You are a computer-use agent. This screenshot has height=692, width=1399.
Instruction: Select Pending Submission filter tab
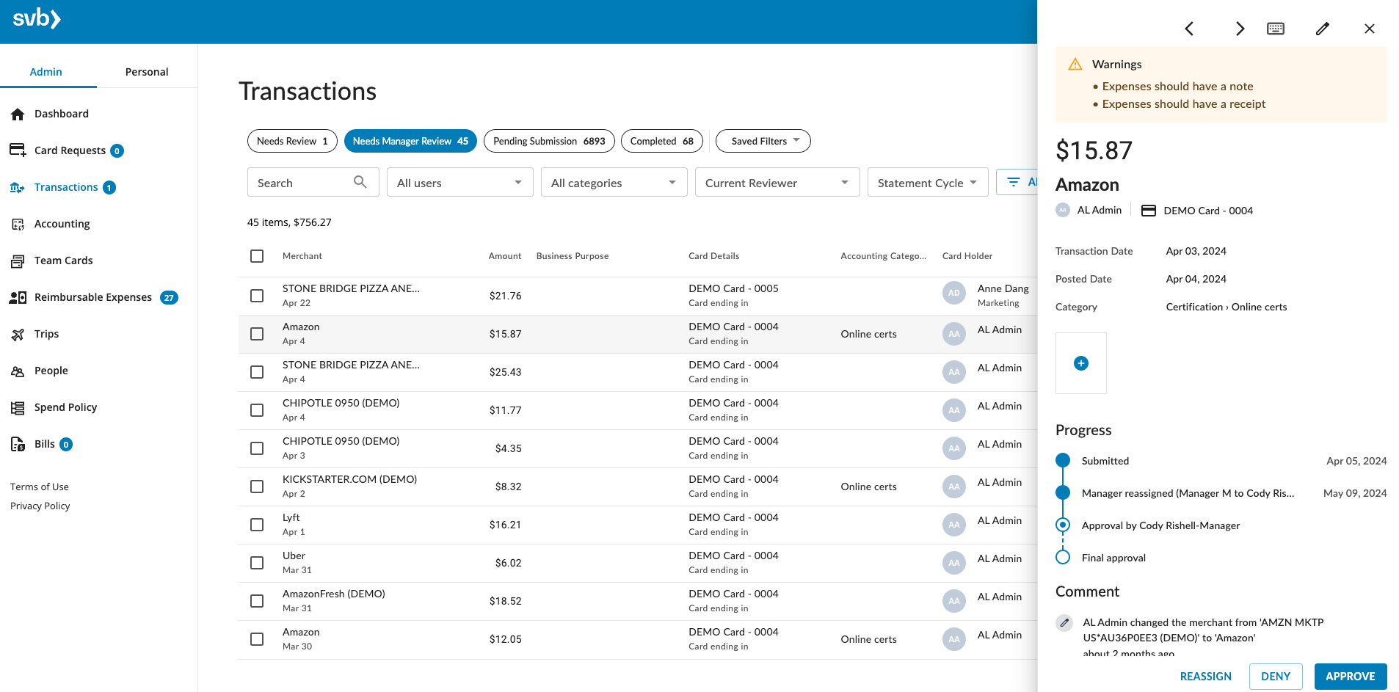(x=549, y=141)
